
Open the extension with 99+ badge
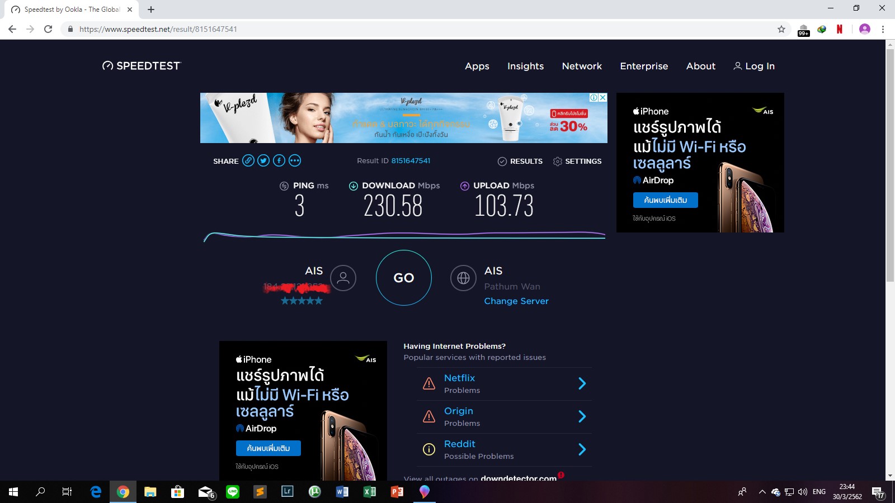pos(803,30)
